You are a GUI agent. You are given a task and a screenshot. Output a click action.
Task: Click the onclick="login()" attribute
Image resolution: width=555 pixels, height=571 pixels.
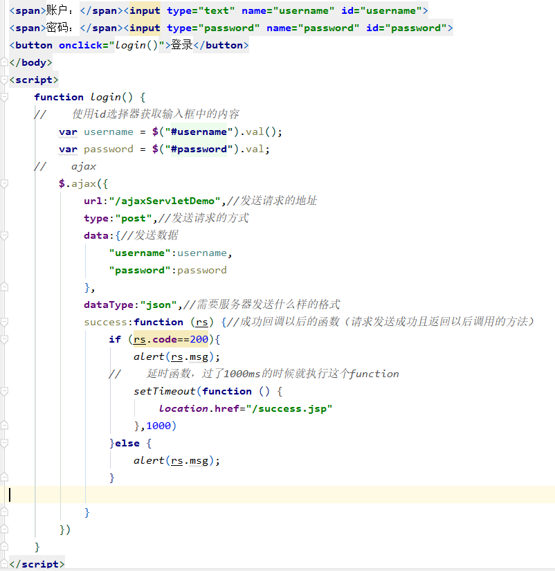(111, 45)
